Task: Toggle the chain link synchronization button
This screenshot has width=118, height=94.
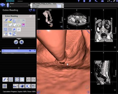Action: click(x=5, y=80)
